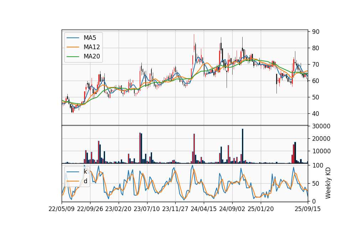Click the 40 price axis label
Image resolution: width=342 pixels, height=246 pixels.
pyautogui.click(x=316, y=113)
